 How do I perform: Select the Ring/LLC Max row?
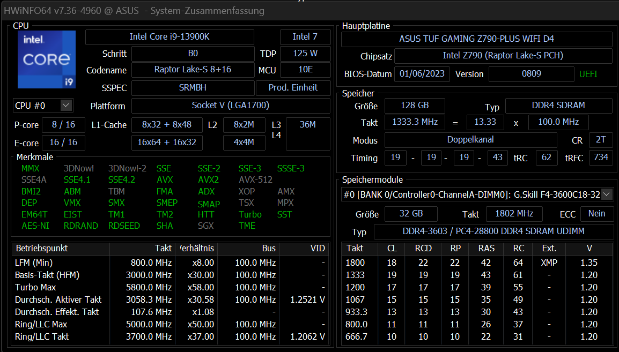coord(170,324)
